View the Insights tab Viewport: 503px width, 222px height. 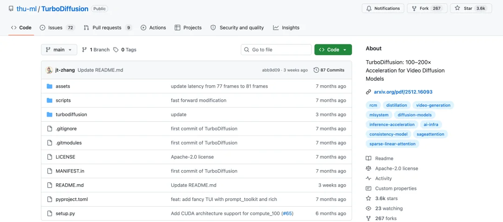[286, 28]
